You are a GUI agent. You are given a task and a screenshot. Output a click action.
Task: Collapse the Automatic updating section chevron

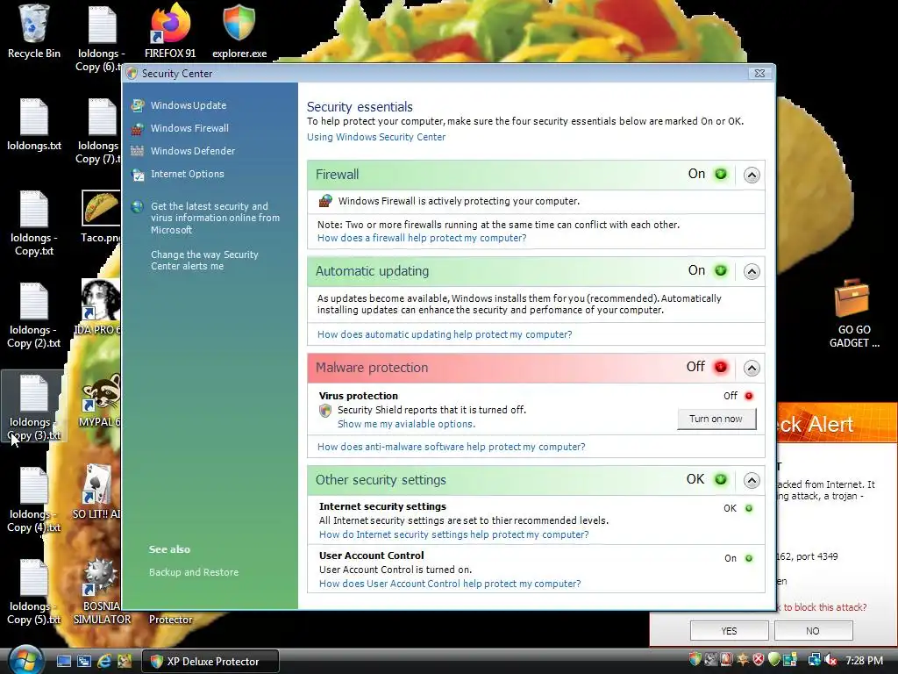[752, 271]
